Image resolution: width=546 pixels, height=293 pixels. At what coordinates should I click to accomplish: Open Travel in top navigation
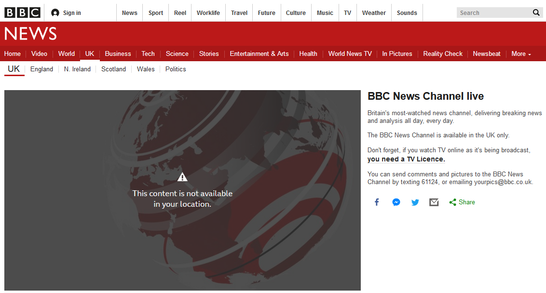239,13
